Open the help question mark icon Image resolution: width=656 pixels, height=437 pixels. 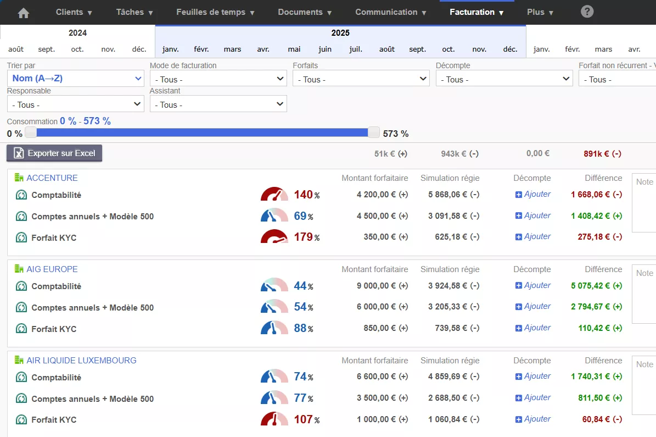point(587,12)
